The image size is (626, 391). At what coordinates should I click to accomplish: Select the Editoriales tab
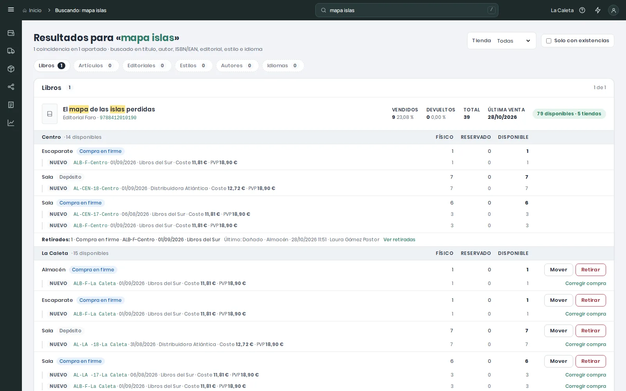coord(147,66)
